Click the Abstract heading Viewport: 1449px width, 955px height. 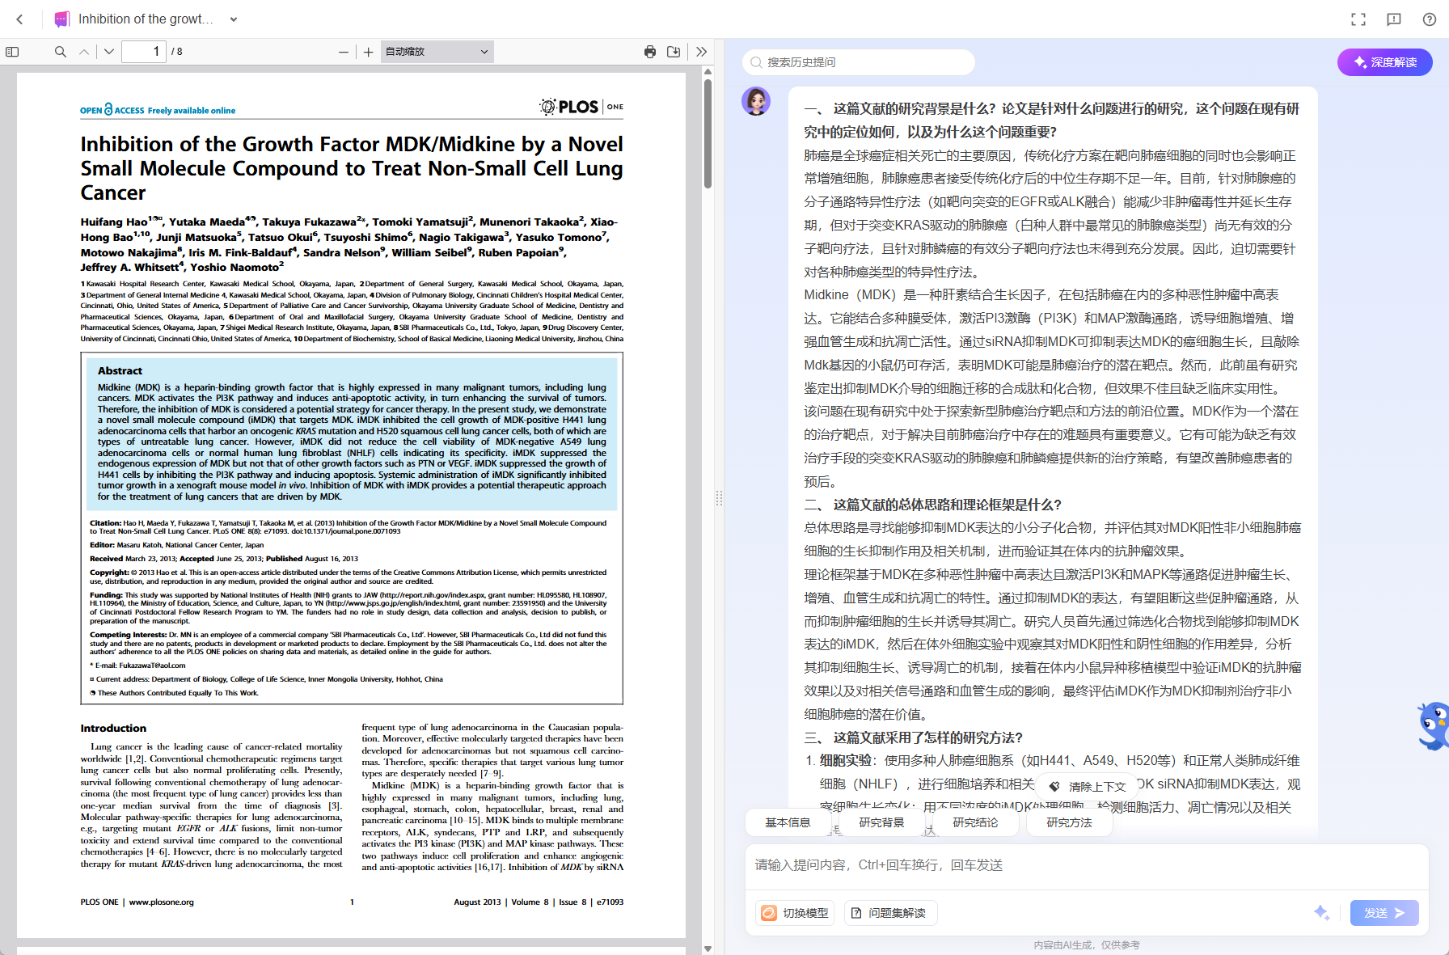120,370
